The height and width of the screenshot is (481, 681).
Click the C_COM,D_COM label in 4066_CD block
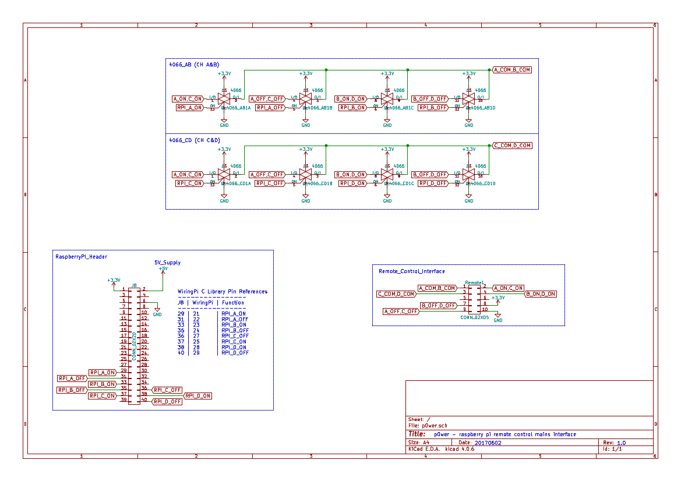point(511,146)
